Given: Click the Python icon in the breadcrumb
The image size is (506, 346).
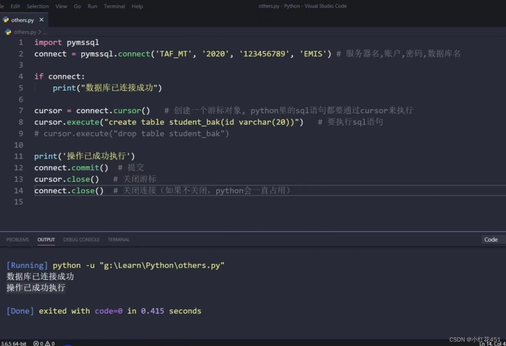Looking at the screenshot, I should 8,32.
